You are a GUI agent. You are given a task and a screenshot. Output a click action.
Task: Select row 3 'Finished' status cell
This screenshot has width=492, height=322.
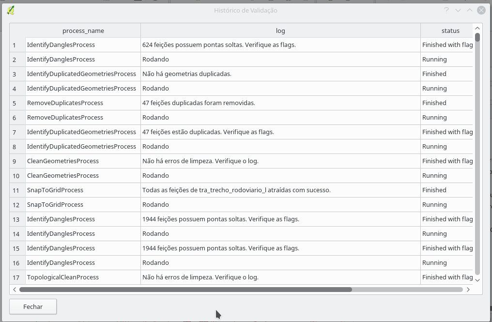(x=447, y=74)
